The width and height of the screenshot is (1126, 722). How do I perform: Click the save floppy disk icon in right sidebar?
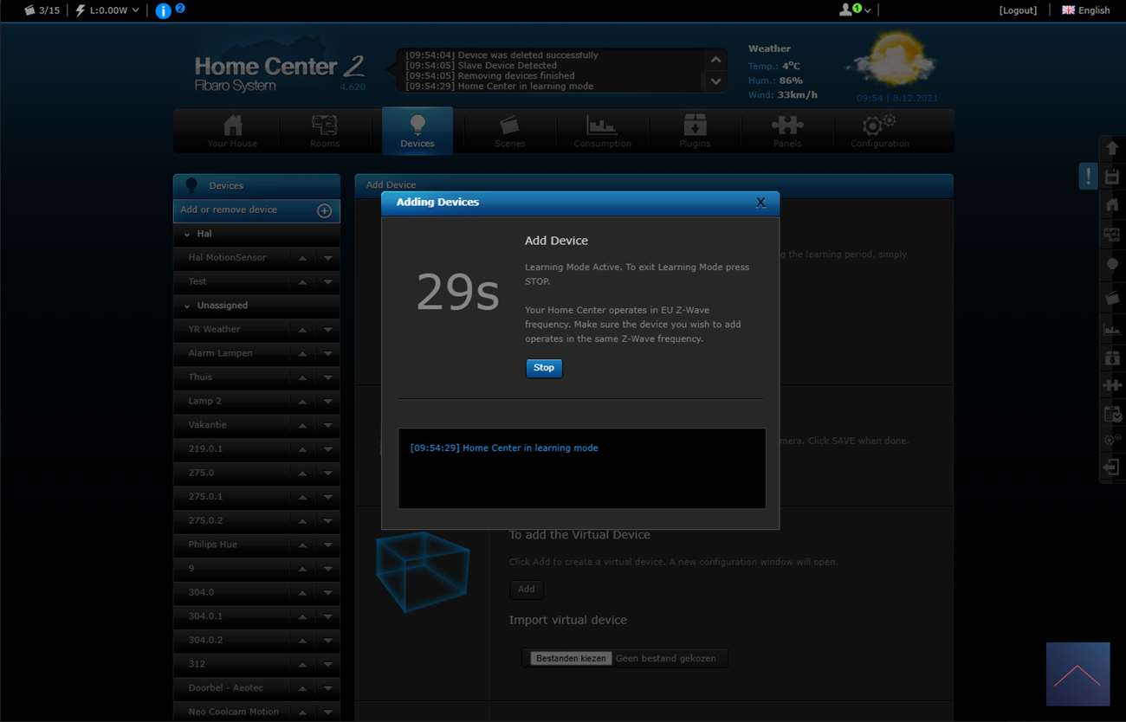[x=1112, y=177]
